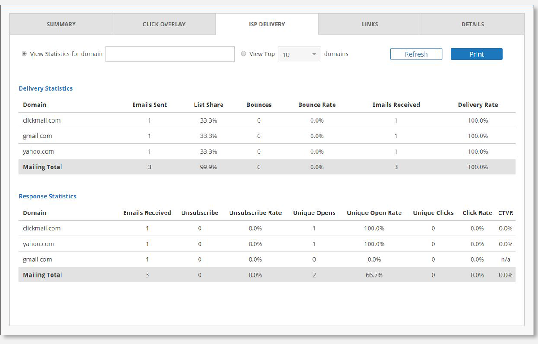Click the n/a CTVR value for gmail.com
Viewport: 538px width, 344px height.
click(x=506, y=259)
